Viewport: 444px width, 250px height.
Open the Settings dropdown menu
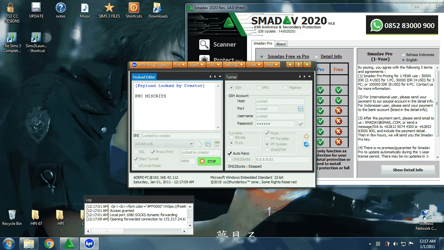[234, 64]
